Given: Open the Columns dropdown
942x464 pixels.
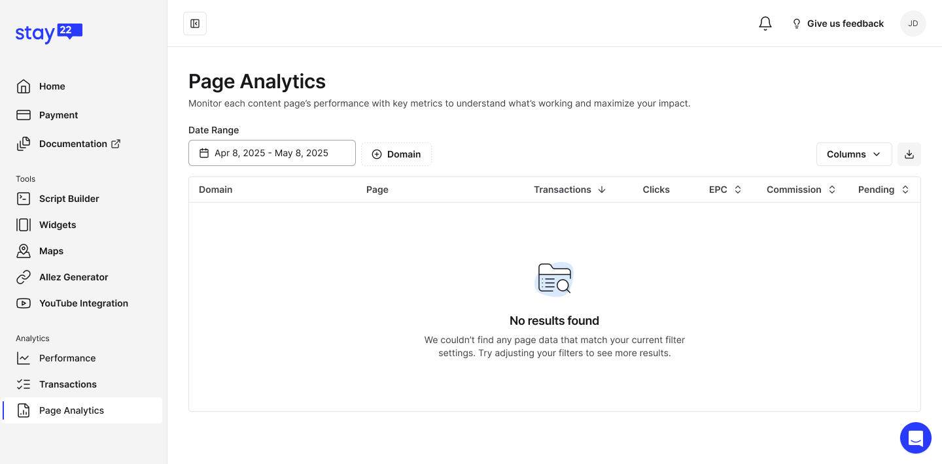Looking at the screenshot, I should click(x=854, y=154).
